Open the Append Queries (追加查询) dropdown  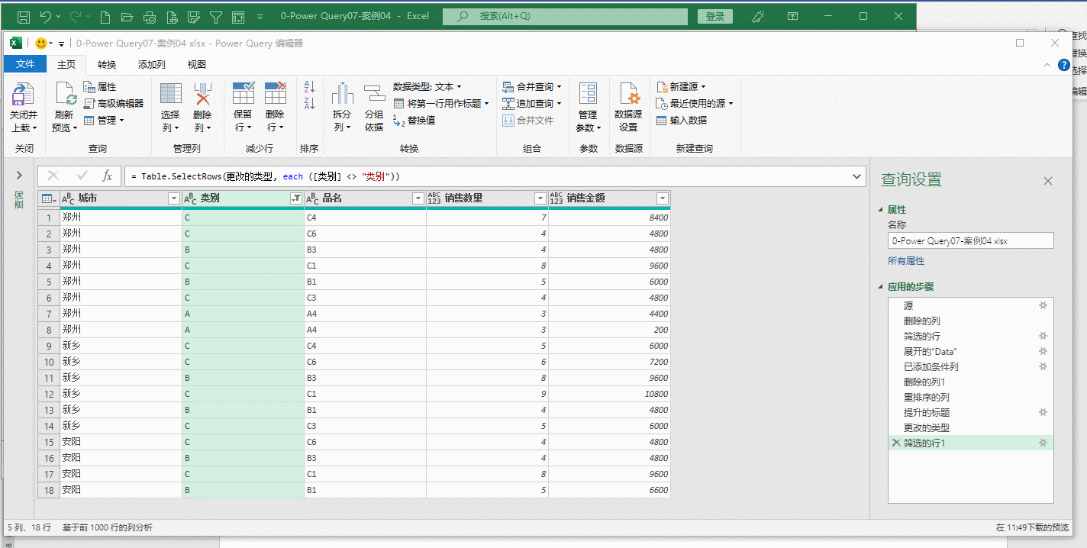point(532,103)
